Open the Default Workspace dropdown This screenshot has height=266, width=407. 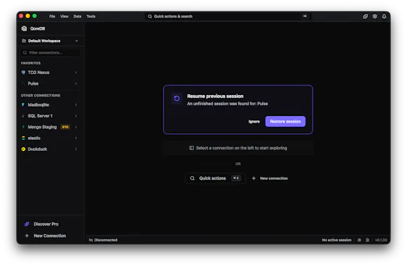(x=50, y=41)
